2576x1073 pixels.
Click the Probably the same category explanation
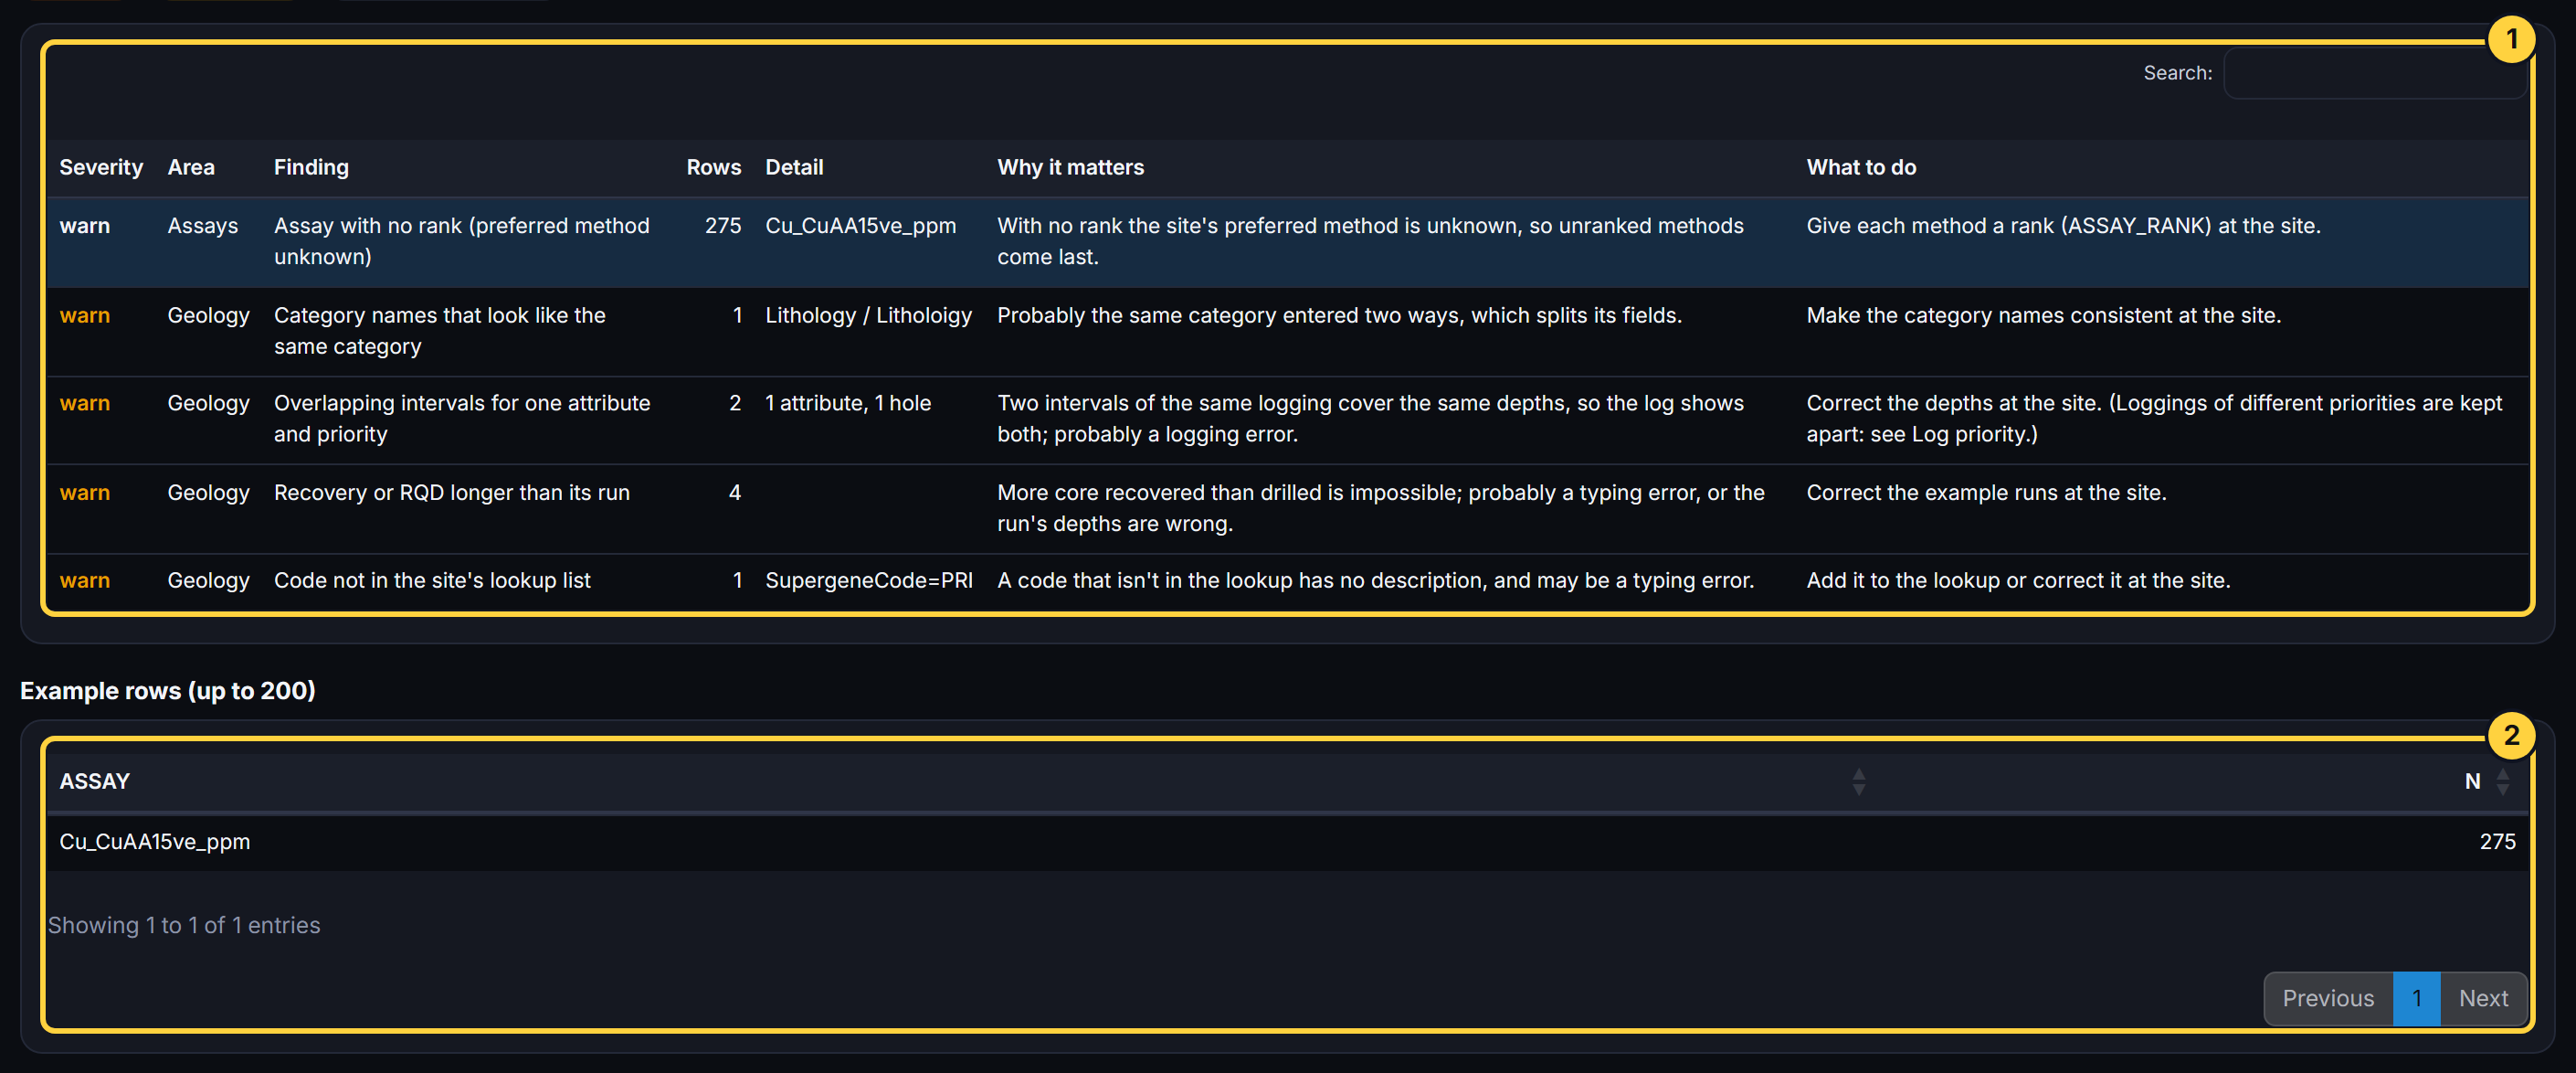click(1339, 315)
